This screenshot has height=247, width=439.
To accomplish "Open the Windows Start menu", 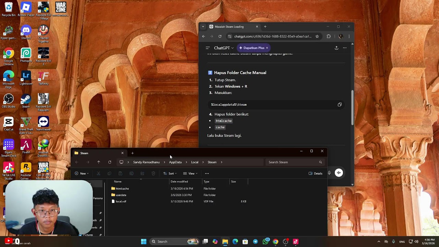I will (x=144, y=242).
